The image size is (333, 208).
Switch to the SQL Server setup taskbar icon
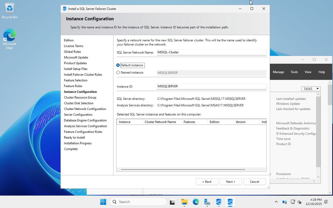[230, 202]
